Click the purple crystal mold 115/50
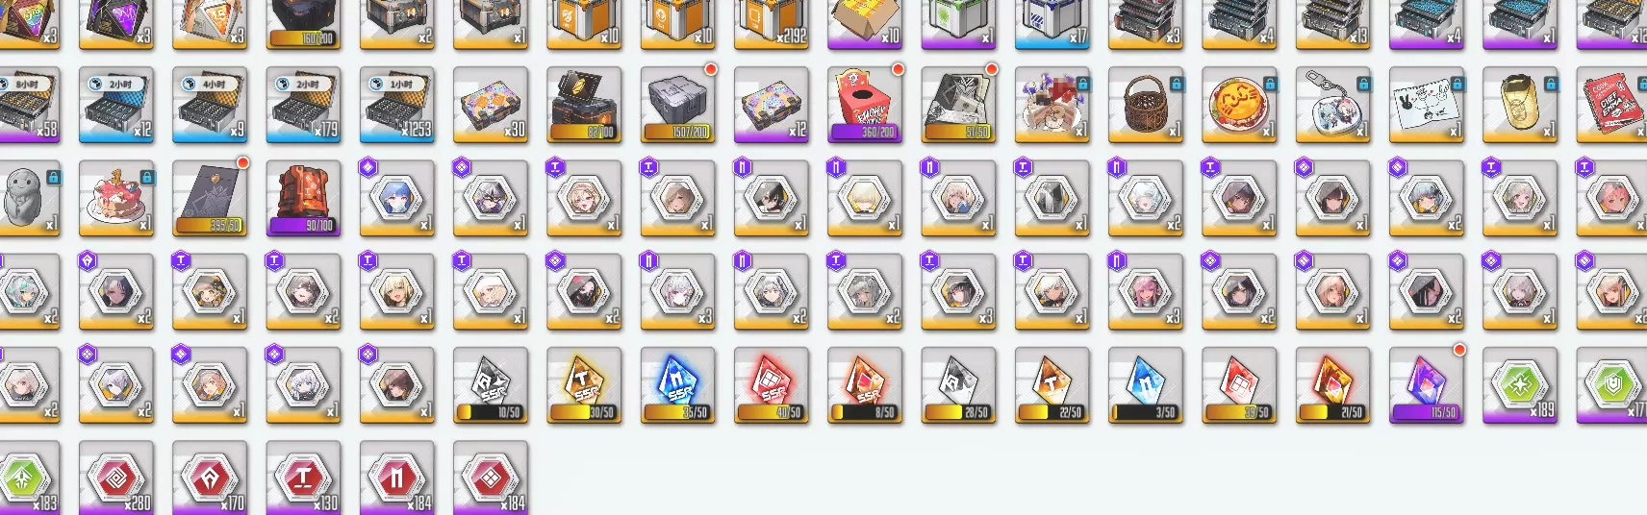This screenshot has height=515, width=1647. [x=1427, y=385]
